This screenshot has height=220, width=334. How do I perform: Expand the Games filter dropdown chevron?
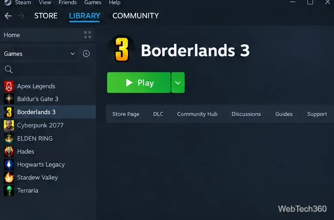[73, 54]
